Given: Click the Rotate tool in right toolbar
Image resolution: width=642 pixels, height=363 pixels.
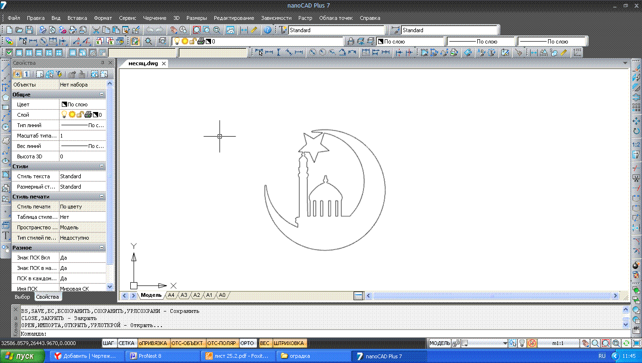Looking at the screenshot, I should coord(636,131).
